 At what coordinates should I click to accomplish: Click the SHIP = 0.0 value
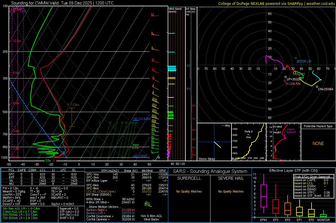point(67,218)
